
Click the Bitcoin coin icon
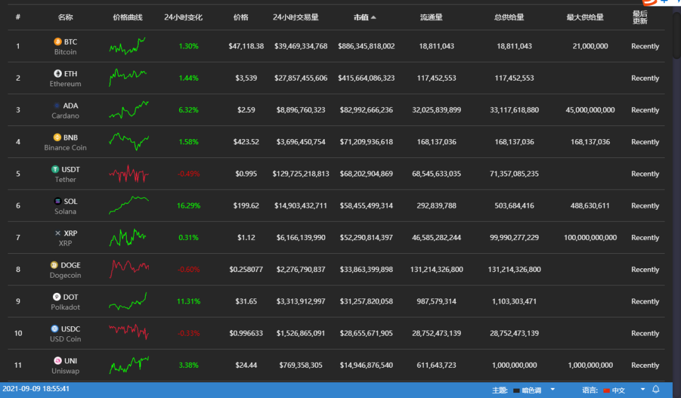tap(57, 42)
